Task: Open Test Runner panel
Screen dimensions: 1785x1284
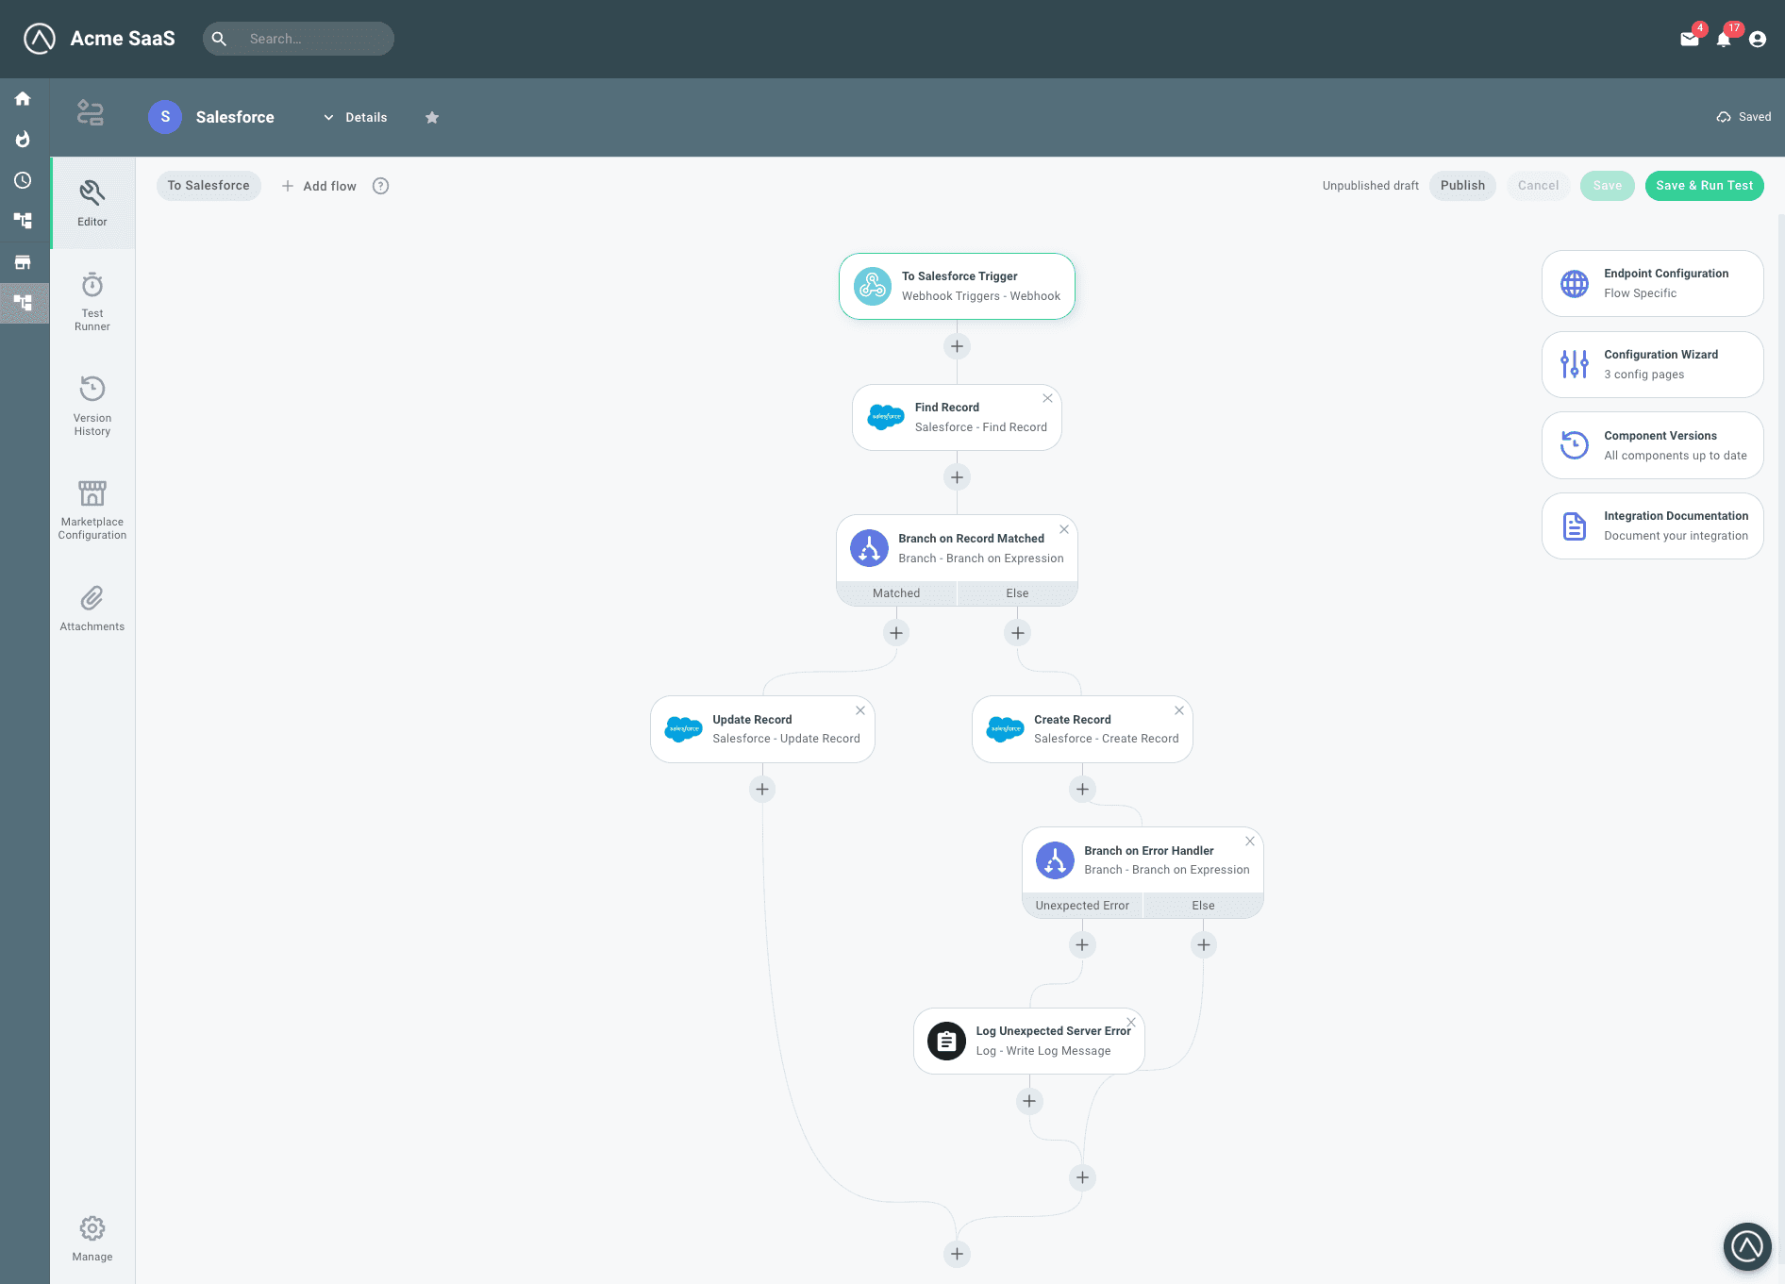Action: point(92,302)
